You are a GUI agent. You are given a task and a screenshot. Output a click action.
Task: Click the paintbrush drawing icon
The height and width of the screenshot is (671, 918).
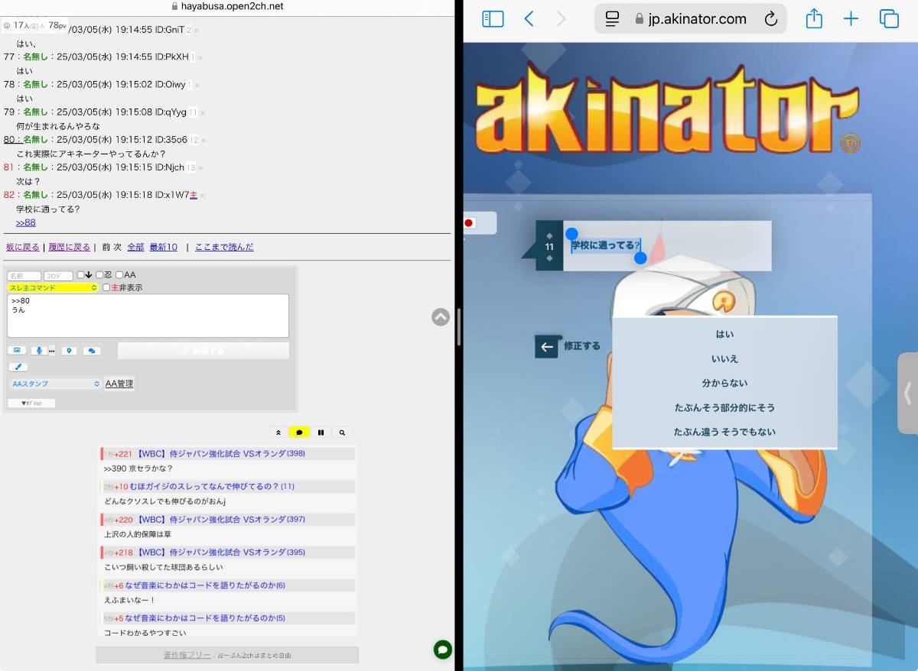[x=17, y=367]
